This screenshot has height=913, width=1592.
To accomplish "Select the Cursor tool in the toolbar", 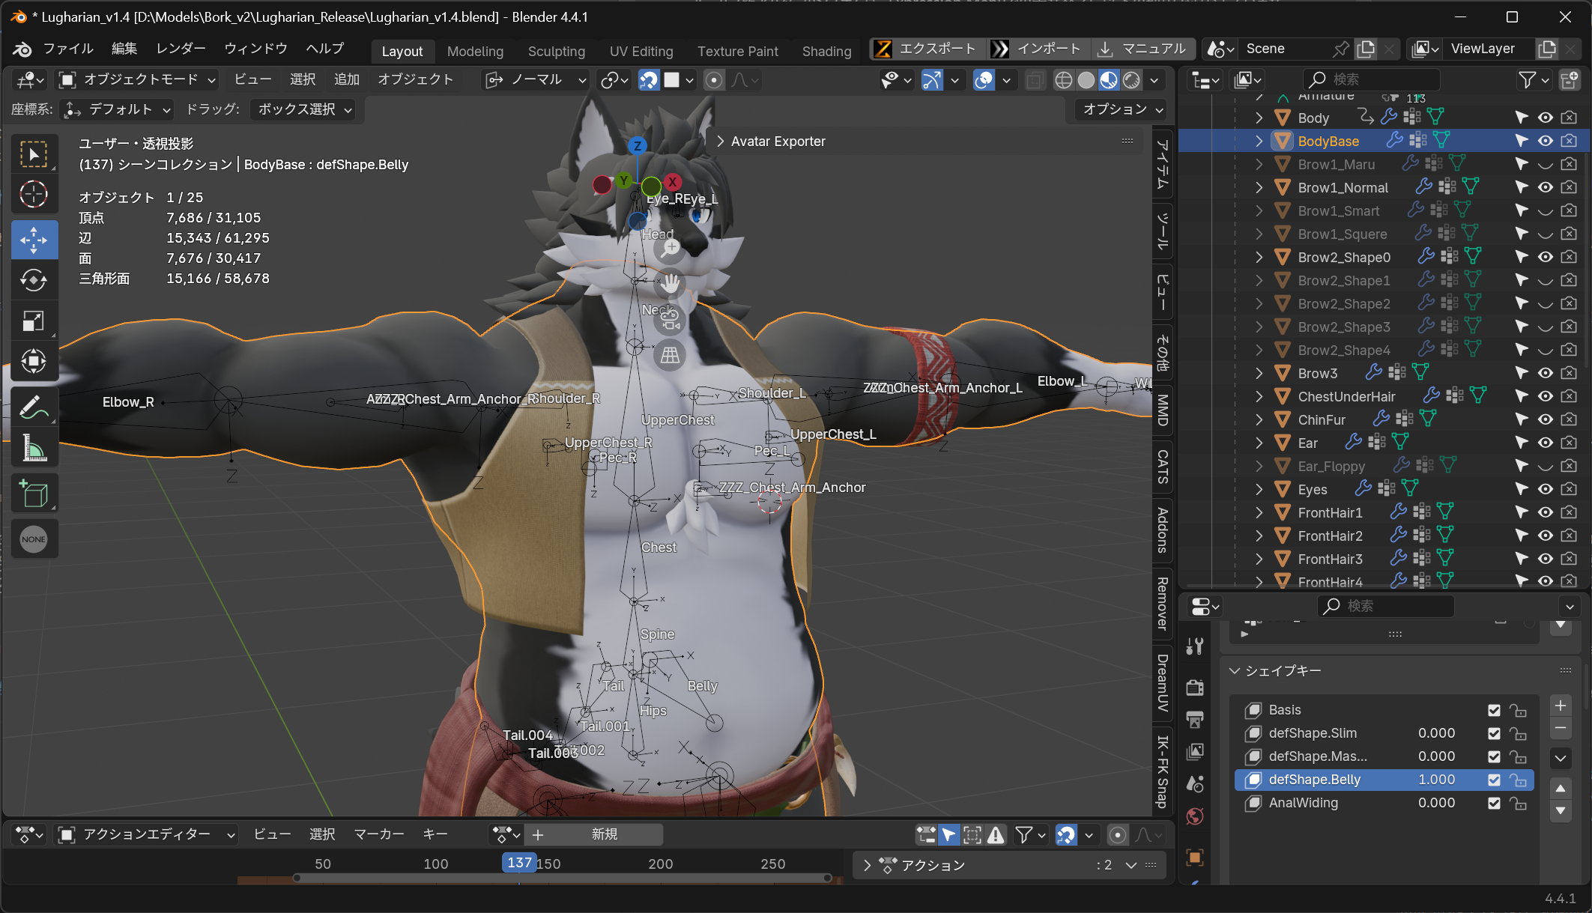I will (34, 195).
